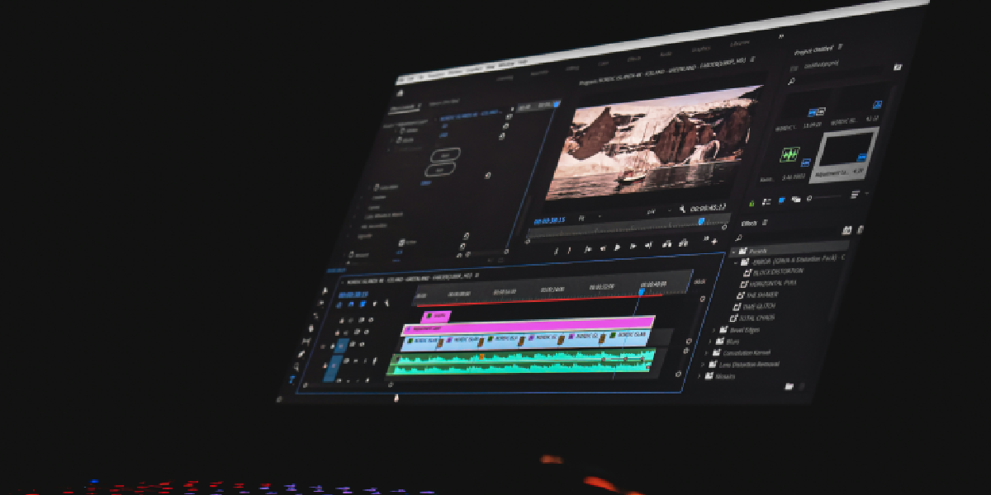Switch to the Audio workspace tab

(666, 54)
